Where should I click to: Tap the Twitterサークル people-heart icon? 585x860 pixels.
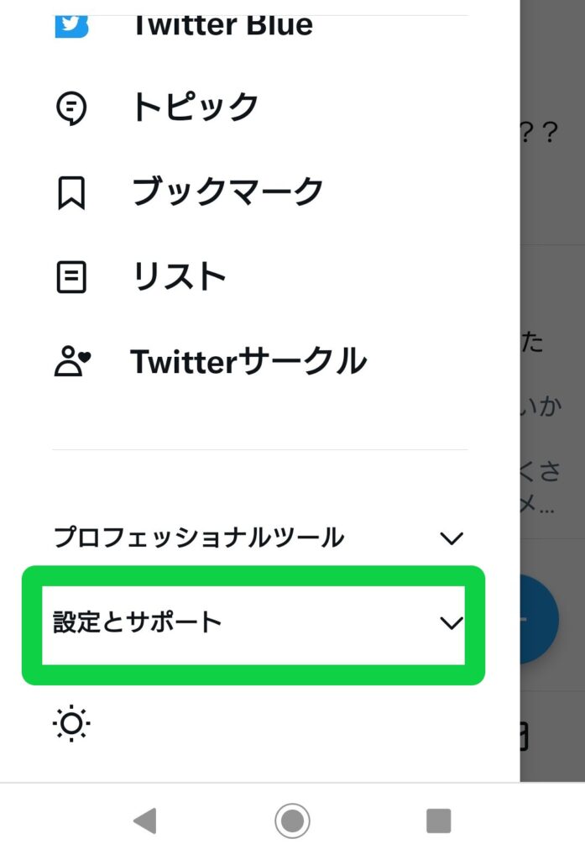click(x=71, y=361)
